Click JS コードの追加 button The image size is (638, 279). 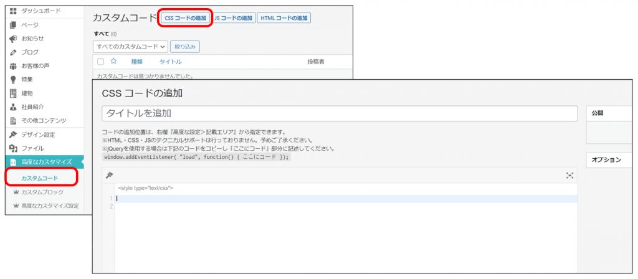point(234,18)
